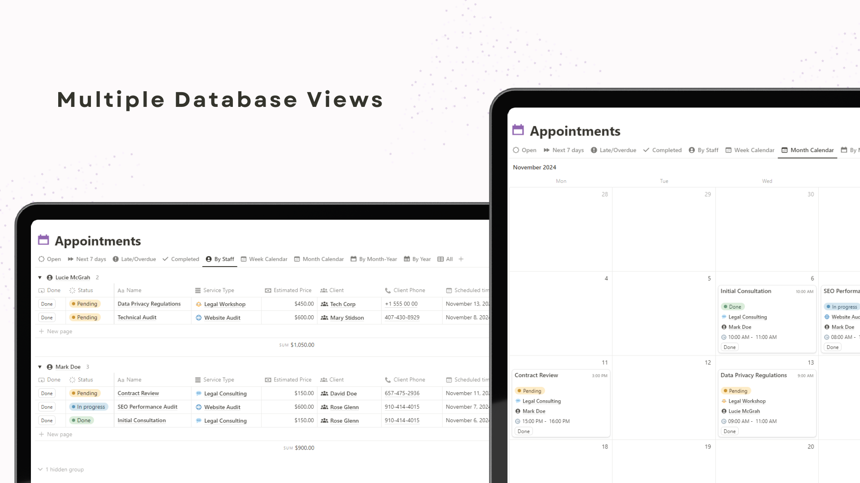
Task: Click the Done button for SEO Performance Audit row
Action: click(47, 407)
